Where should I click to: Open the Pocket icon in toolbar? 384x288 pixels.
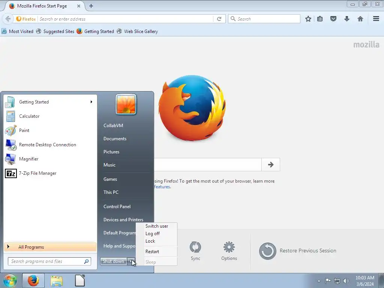[333, 19]
